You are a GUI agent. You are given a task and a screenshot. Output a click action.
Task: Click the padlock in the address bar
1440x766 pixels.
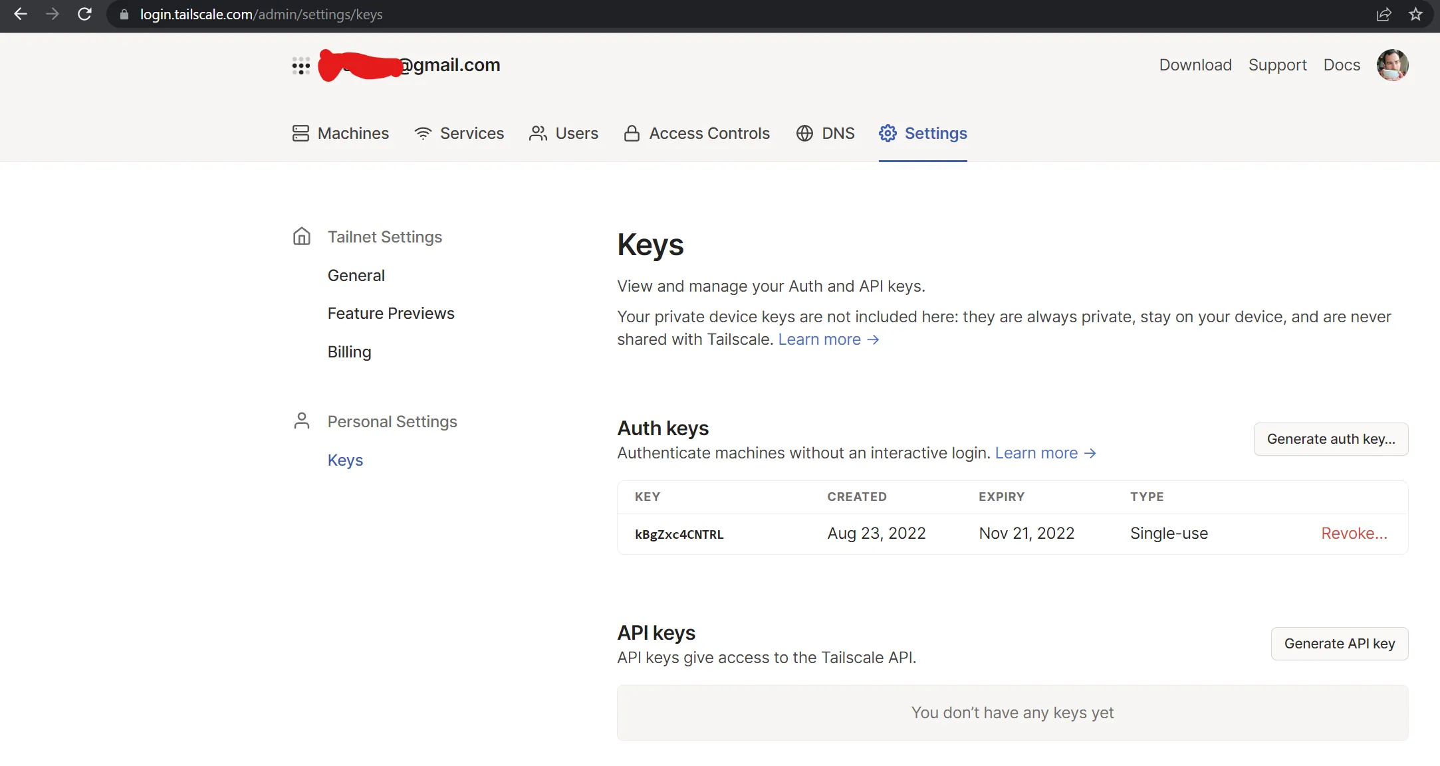(124, 15)
